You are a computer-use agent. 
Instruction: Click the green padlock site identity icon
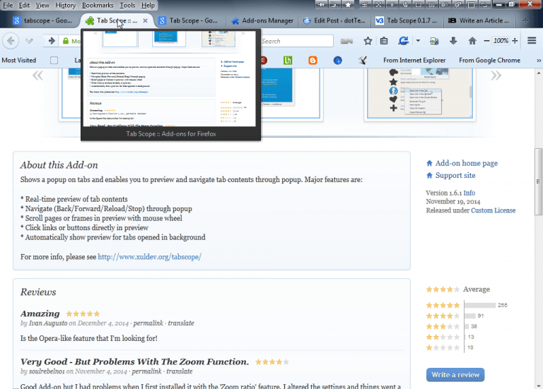66,41
